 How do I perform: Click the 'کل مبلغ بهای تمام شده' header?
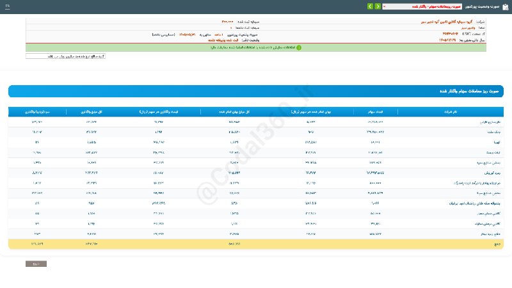[234, 112]
